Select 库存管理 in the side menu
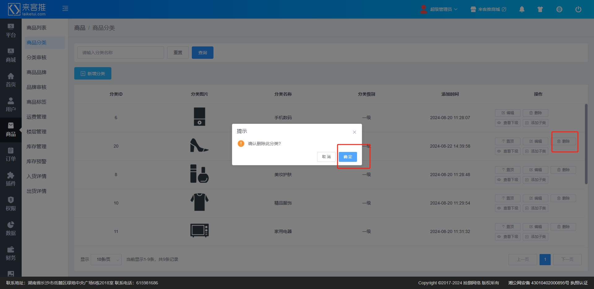 point(37,146)
